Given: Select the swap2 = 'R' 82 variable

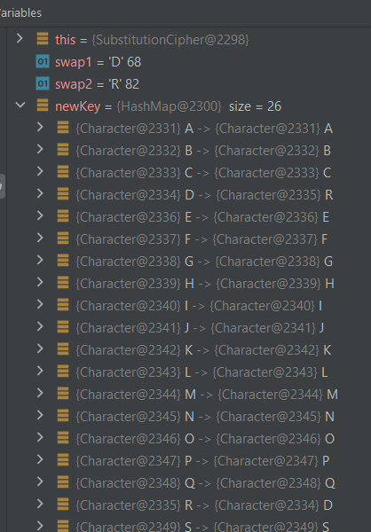Looking at the screenshot, I should click(97, 84).
